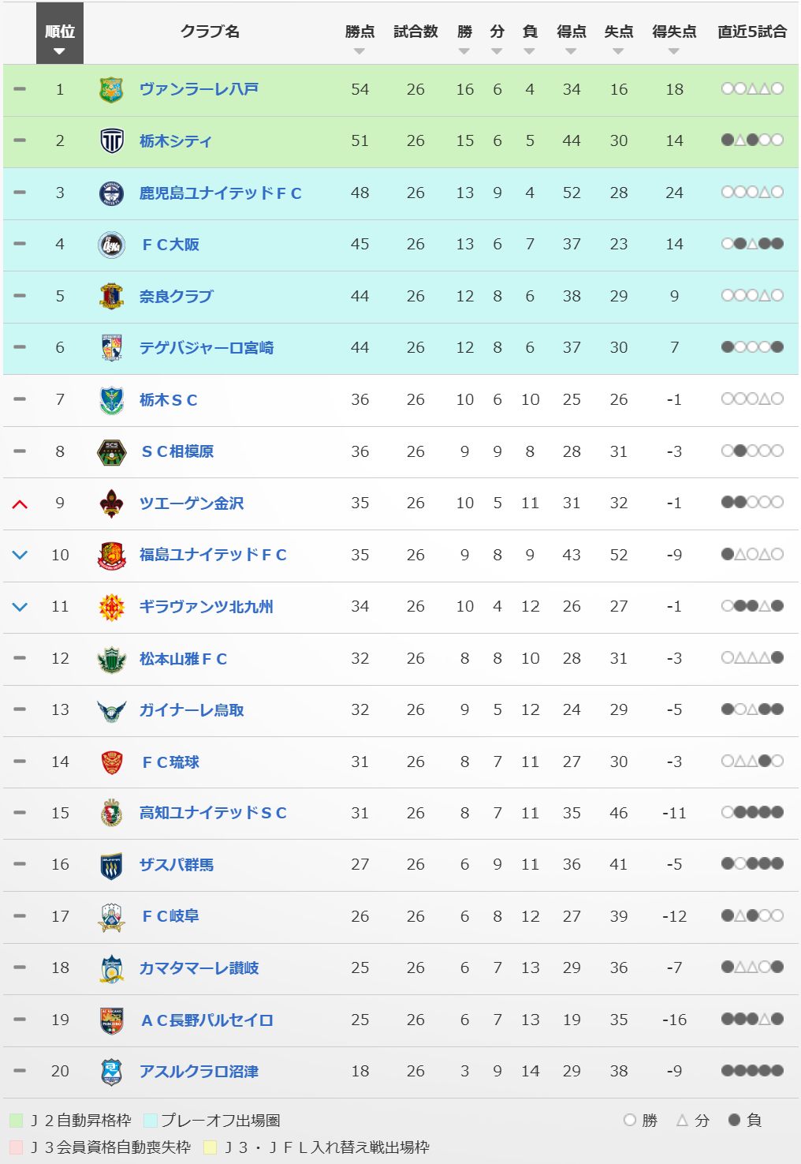The height and width of the screenshot is (1164, 801).
Task: Sort table by 勝点 column arrow
Action: pos(360,51)
